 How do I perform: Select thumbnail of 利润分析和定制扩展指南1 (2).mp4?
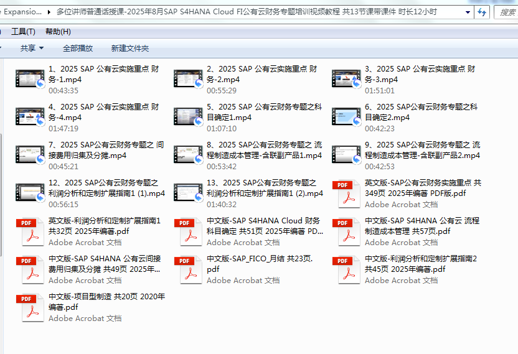click(189, 193)
